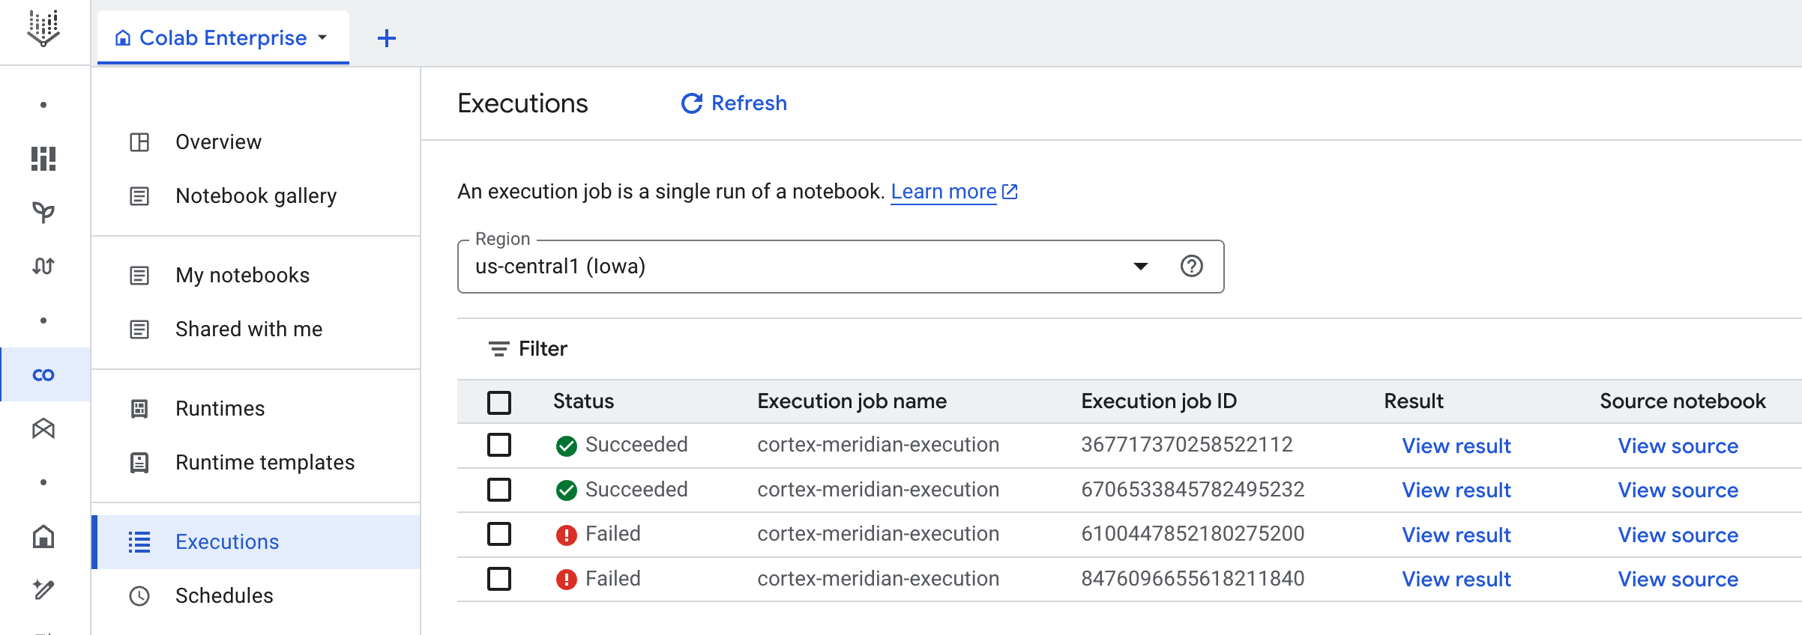The height and width of the screenshot is (635, 1802).
Task: View source of job 367717370258522112
Action: pyautogui.click(x=1678, y=446)
